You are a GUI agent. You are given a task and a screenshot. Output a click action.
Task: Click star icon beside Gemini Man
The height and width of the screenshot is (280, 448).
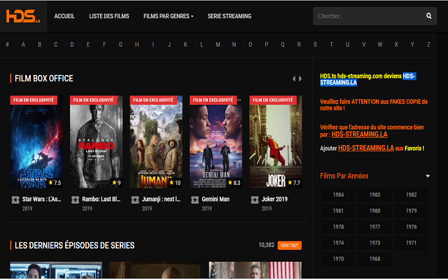(x=195, y=199)
